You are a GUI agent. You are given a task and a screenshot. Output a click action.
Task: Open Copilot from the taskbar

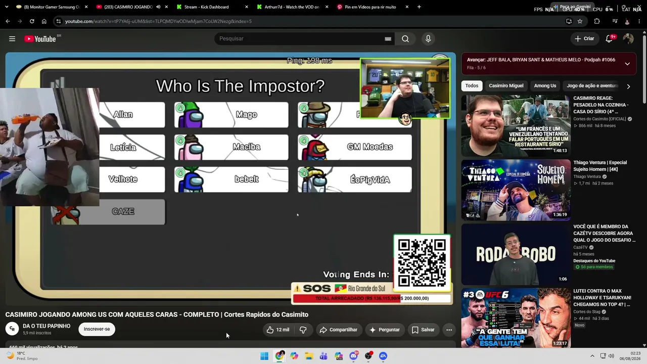pos(294,356)
